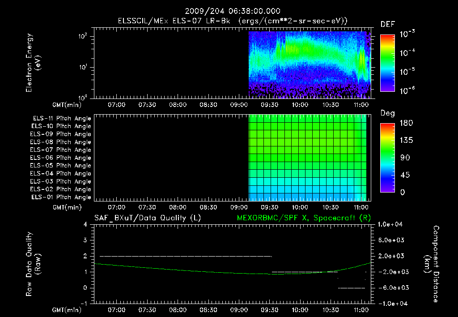Click 08:30 time tick under the spectrogram panel

(x=208, y=105)
